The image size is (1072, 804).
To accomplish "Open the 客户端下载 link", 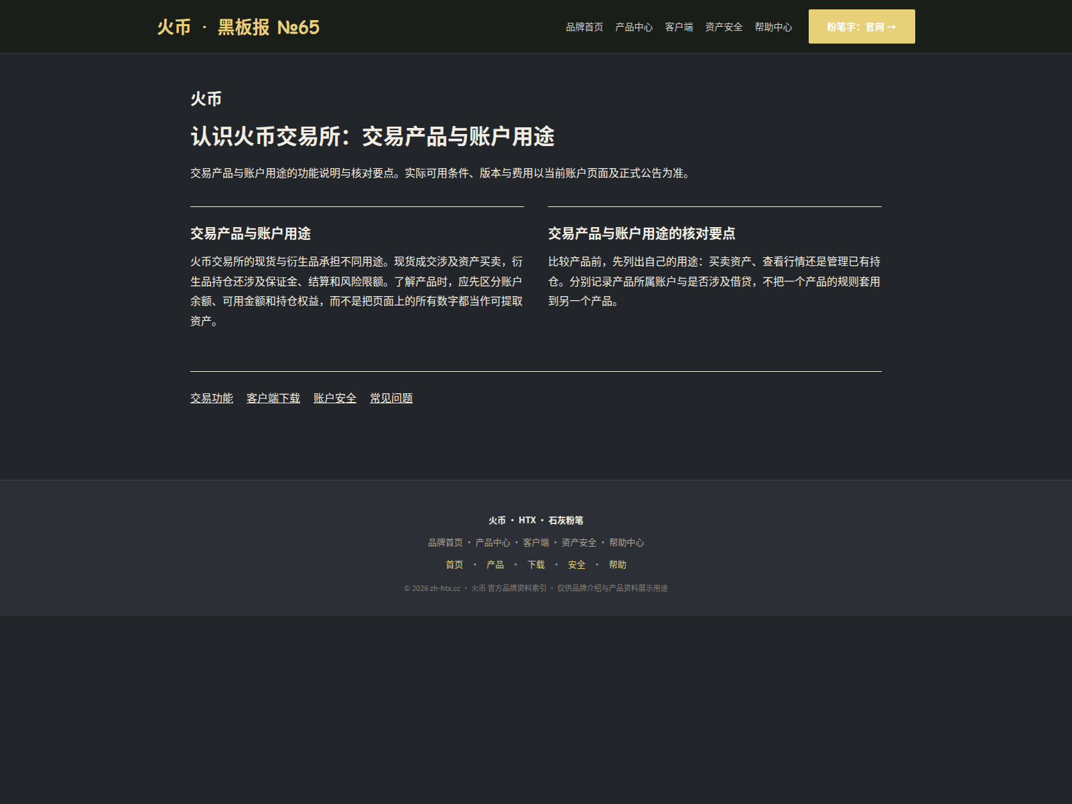I will tap(273, 398).
